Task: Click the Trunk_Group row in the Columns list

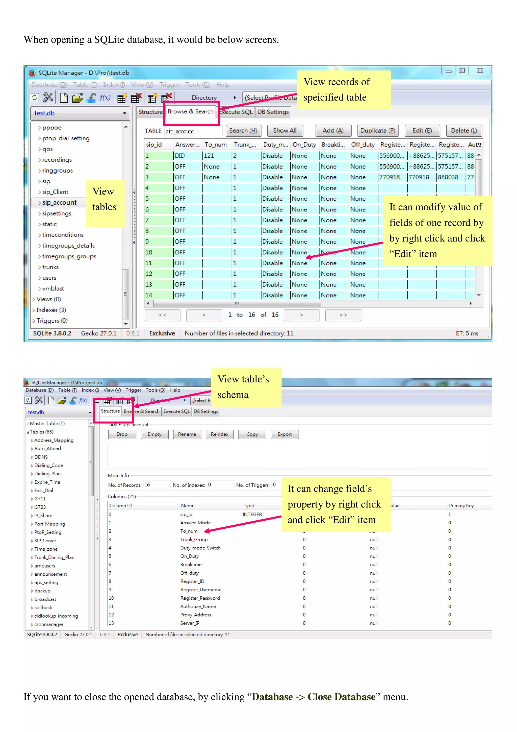Action: point(299,540)
